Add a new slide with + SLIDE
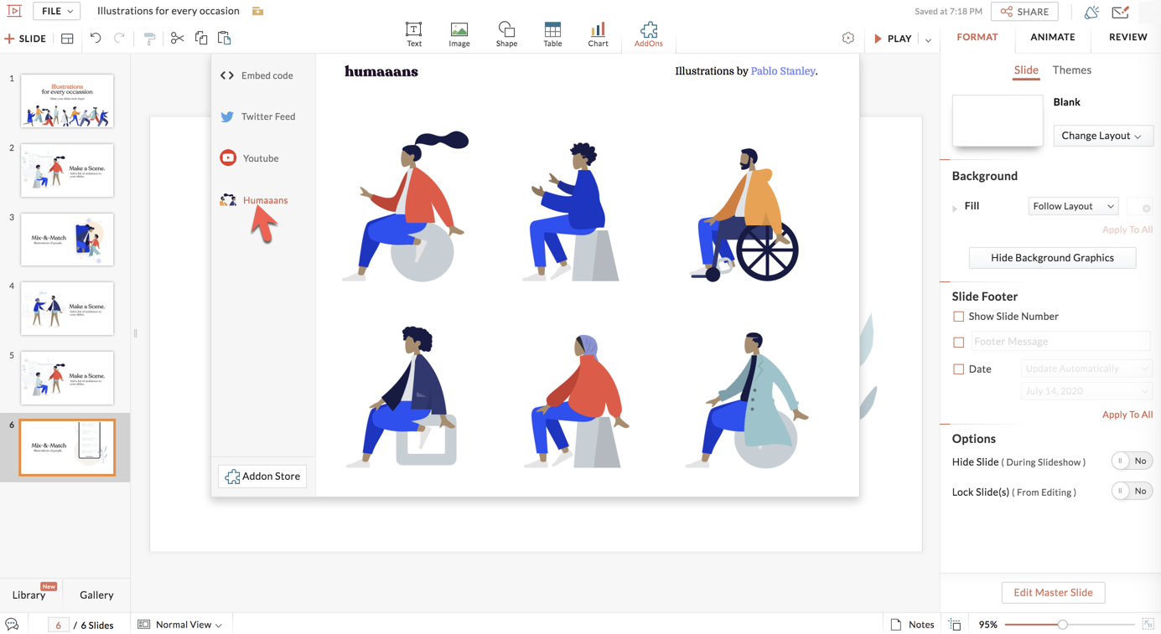1161x634 pixels. click(x=25, y=39)
